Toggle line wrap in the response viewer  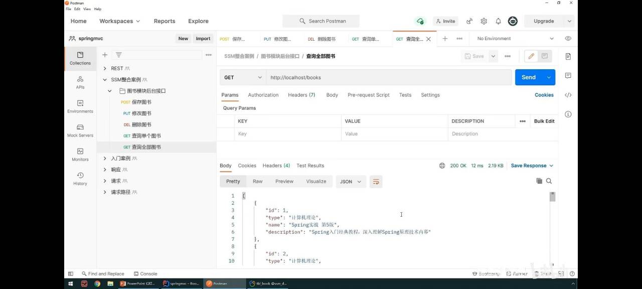376,182
